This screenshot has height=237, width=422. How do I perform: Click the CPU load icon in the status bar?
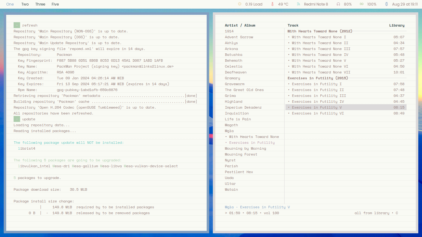click(240, 4)
